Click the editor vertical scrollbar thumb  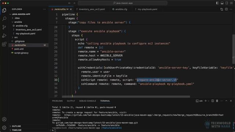click(x=234, y=49)
